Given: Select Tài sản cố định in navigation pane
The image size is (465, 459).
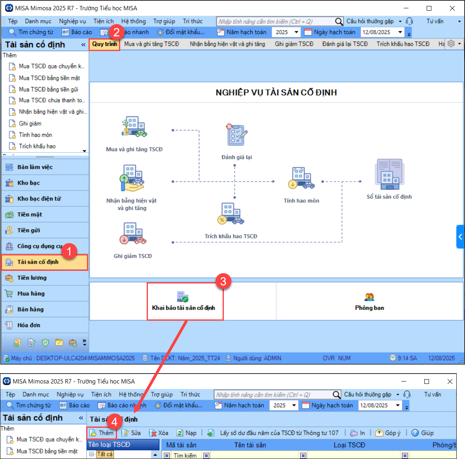Looking at the screenshot, I should [x=45, y=262].
